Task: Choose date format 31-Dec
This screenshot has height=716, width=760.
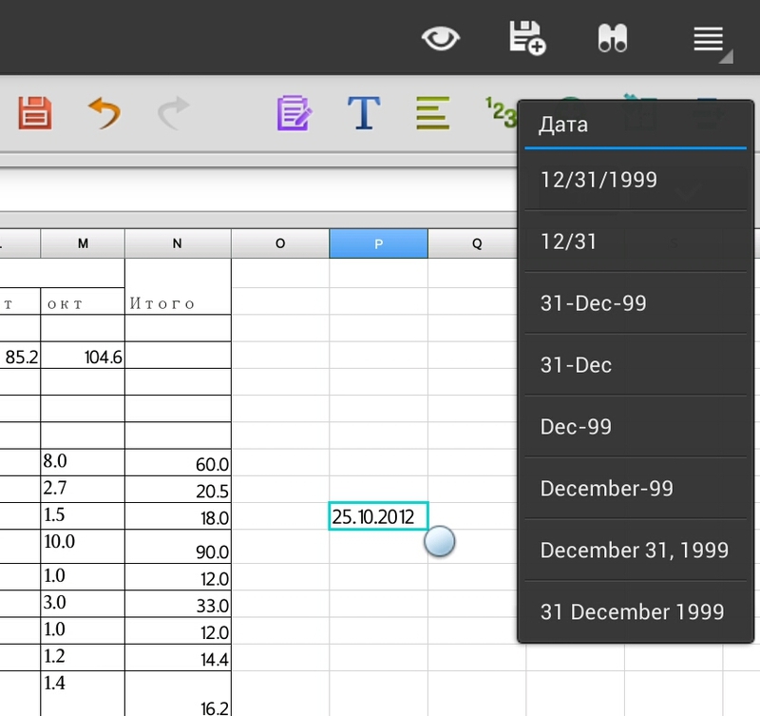Action: [x=636, y=365]
